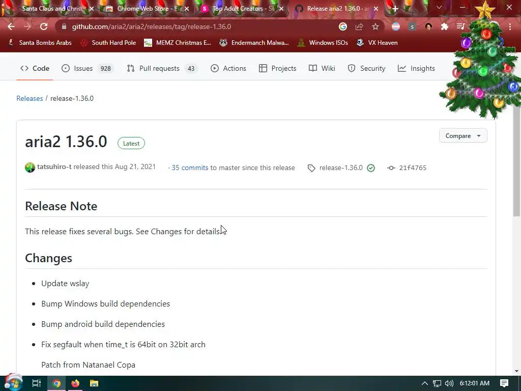This screenshot has width=521, height=391.
Task: Click the profile avatar extension icon
Action: pyautogui.click(x=428, y=26)
